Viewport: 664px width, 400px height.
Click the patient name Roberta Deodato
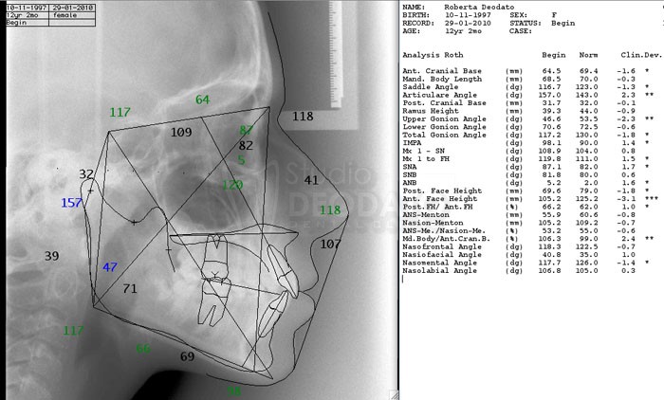[479, 7]
